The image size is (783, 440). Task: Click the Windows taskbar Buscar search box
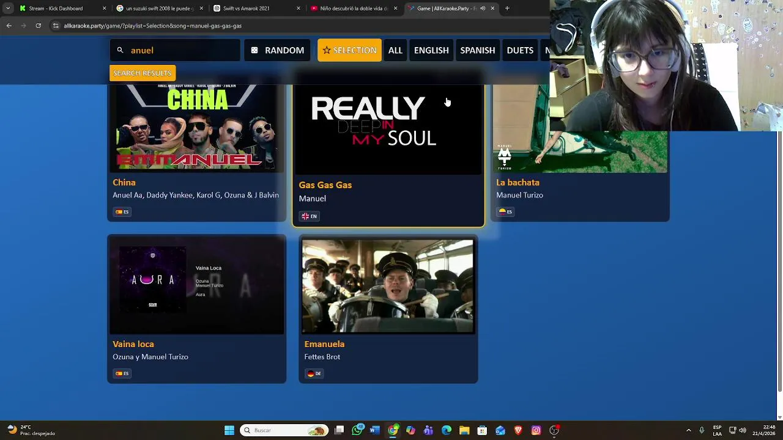coord(284,430)
